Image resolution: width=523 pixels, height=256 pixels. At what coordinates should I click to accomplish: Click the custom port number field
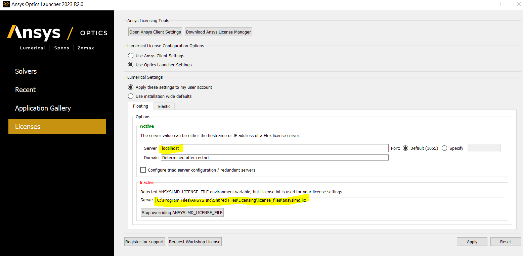[x=484, y=148]
